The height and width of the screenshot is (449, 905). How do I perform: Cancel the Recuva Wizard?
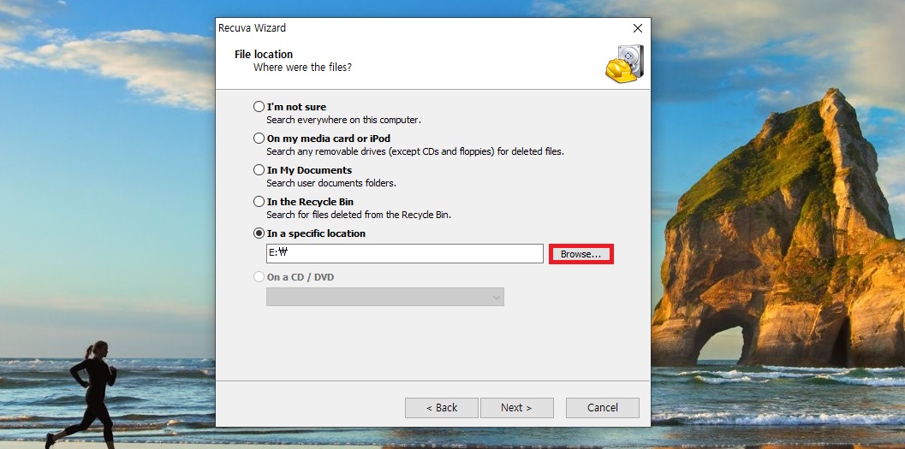click(603, 407)
